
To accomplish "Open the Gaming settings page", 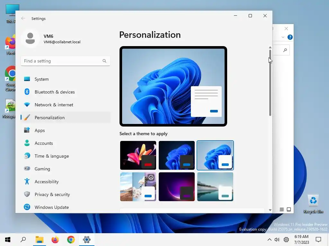I will 66,168.
